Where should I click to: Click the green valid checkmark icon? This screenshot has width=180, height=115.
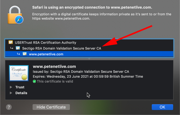pyautogui.click(x=34, y=81)
